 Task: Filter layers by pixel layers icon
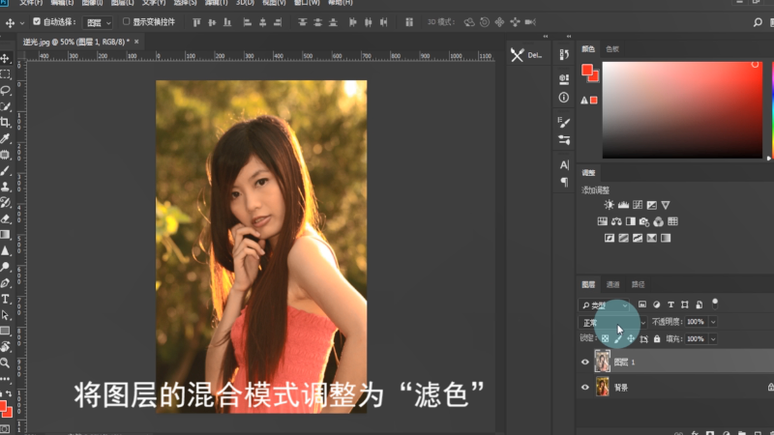click(642, 304)
